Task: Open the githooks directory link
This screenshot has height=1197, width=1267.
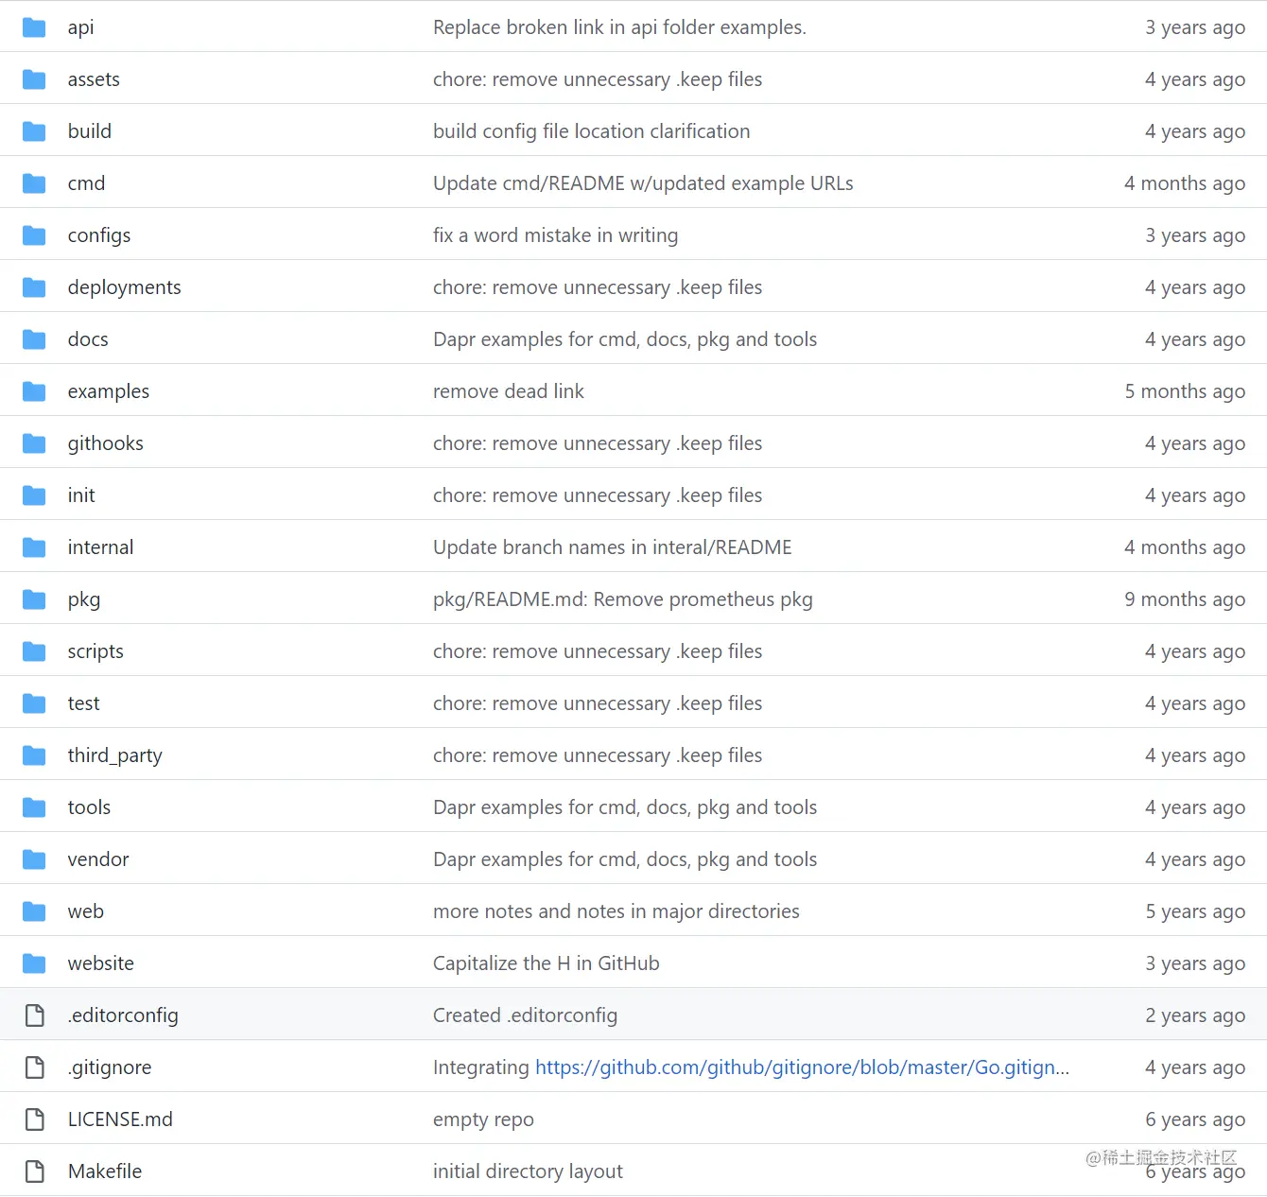Action: 105,443
